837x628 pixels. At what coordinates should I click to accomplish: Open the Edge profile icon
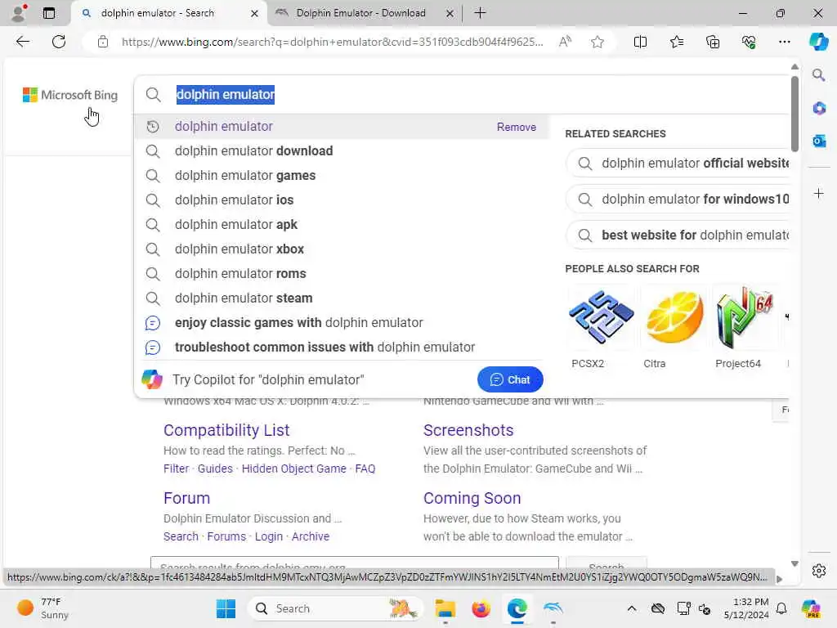(19, 13)
